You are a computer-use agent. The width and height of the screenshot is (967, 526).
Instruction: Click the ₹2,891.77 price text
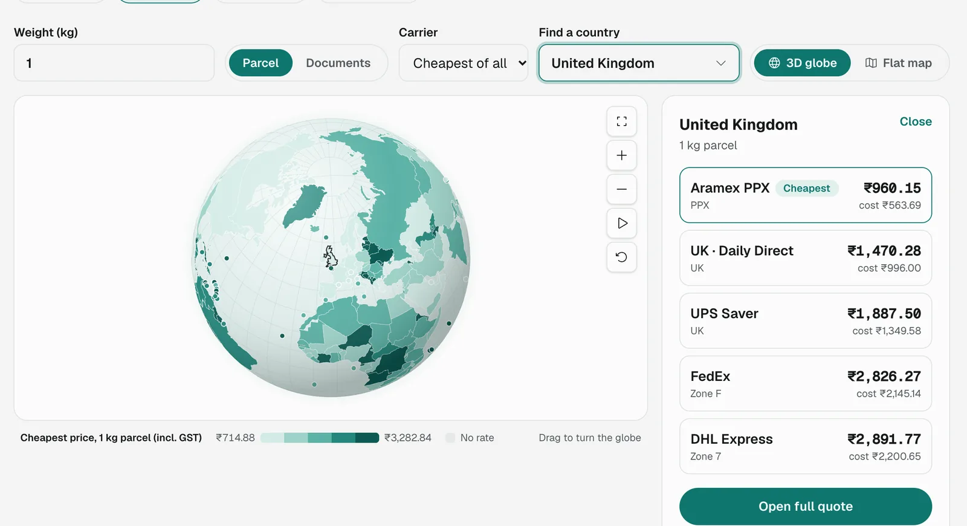click(x=884, y=440)
